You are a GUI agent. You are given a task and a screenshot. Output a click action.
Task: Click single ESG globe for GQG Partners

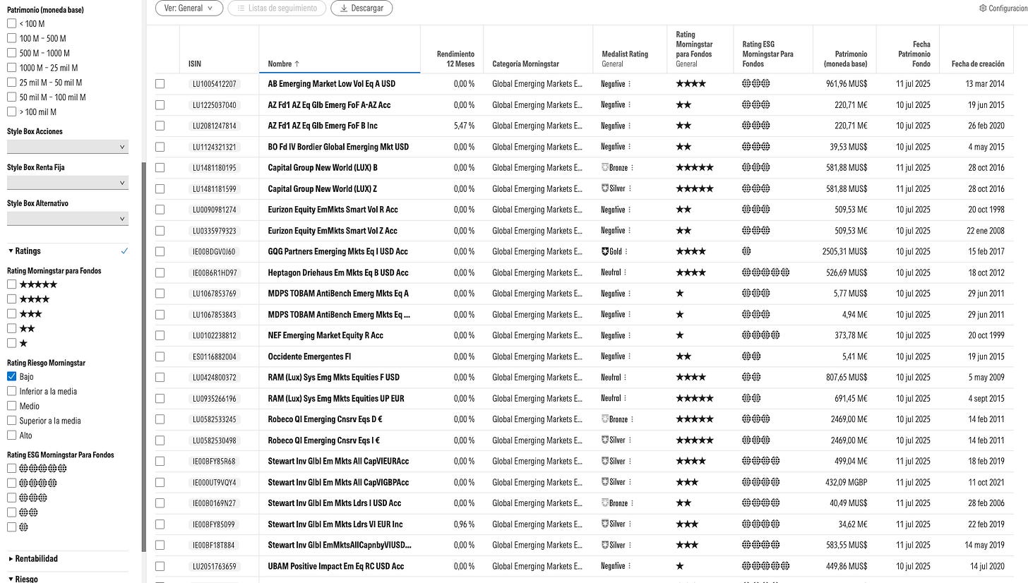[x=746, y=251]
